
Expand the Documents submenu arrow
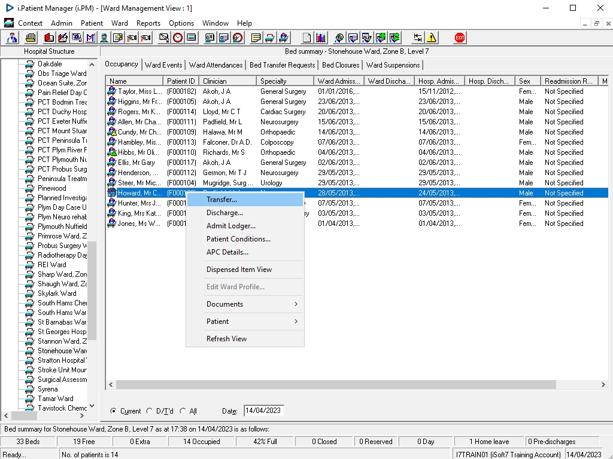(296, 304)
